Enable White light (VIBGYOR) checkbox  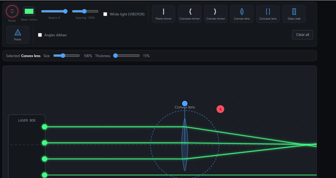(105, 14)
